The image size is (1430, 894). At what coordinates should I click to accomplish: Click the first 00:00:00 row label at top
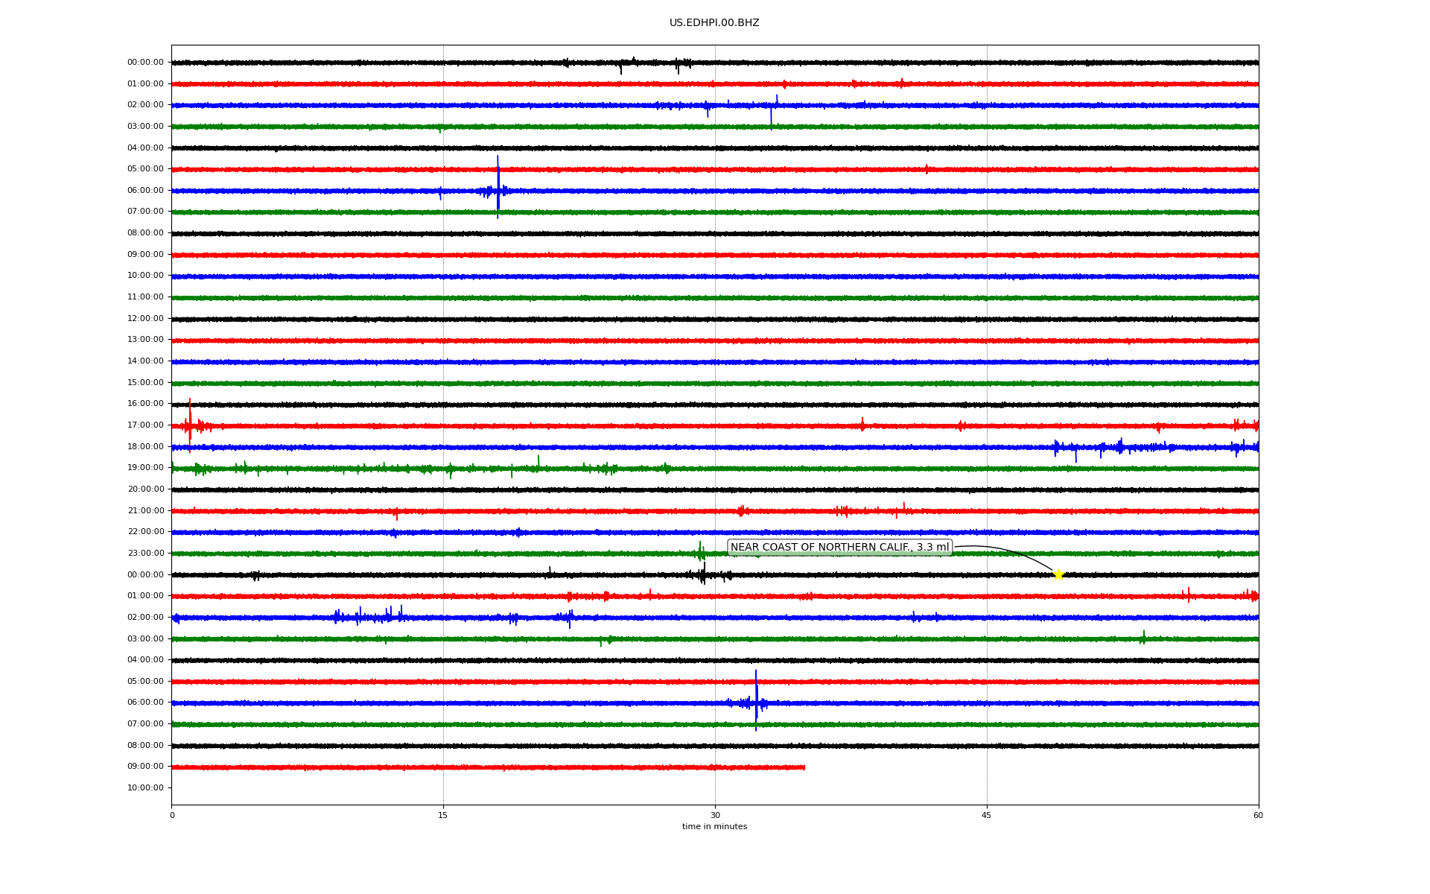tap(145, 63)
